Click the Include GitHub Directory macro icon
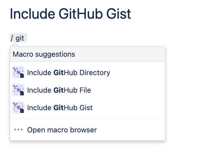Image resolution: width=197 pixels, height=160 pixels. point(18,73)
